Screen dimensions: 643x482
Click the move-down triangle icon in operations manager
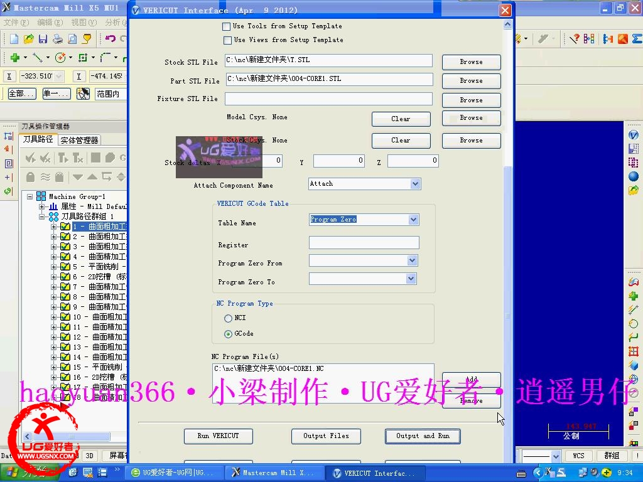tap(77, 177)
